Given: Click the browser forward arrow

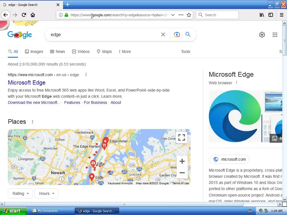Looking at the screenshot, I should coord(15,15).
